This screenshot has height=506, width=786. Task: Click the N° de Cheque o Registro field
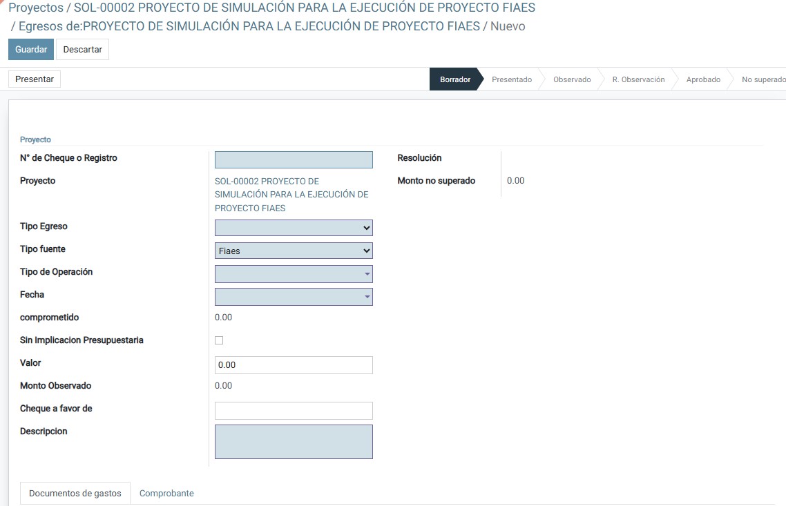pos(294,160)
